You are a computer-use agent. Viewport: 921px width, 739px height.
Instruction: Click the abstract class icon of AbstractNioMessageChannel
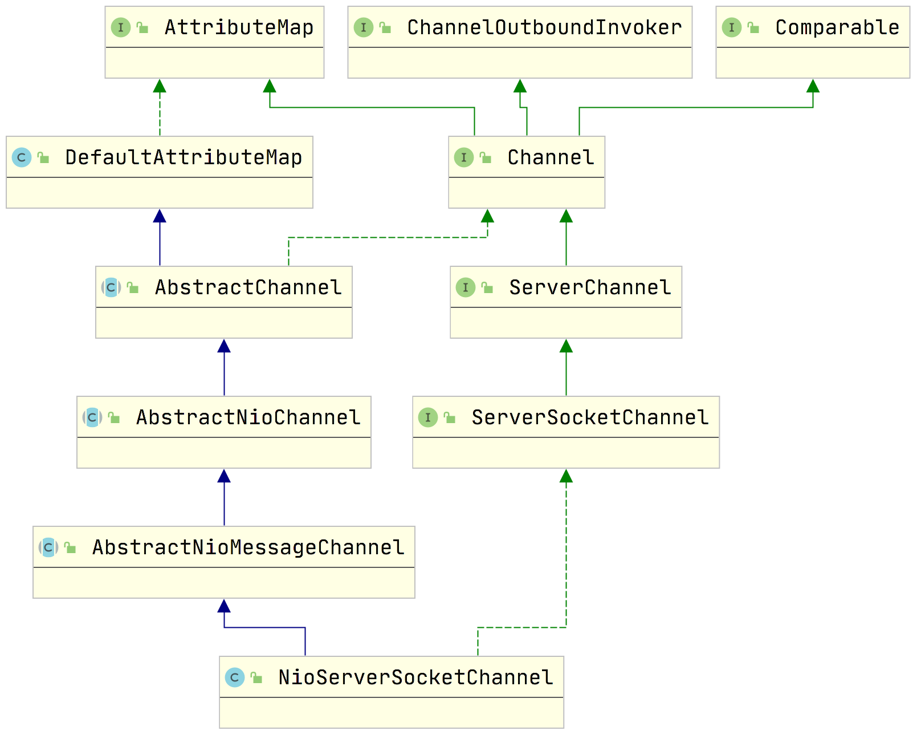(x=48, y=547)
